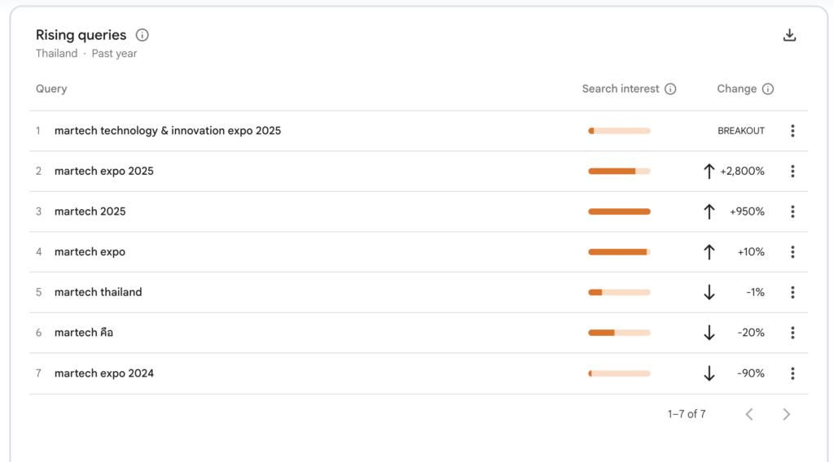This screenshot has width=834, height=462.
Task: Open options menu for martech expo row
Action: point(792,252)
